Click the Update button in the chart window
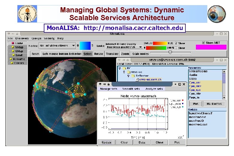234x156 pixels. click(106, 142)
